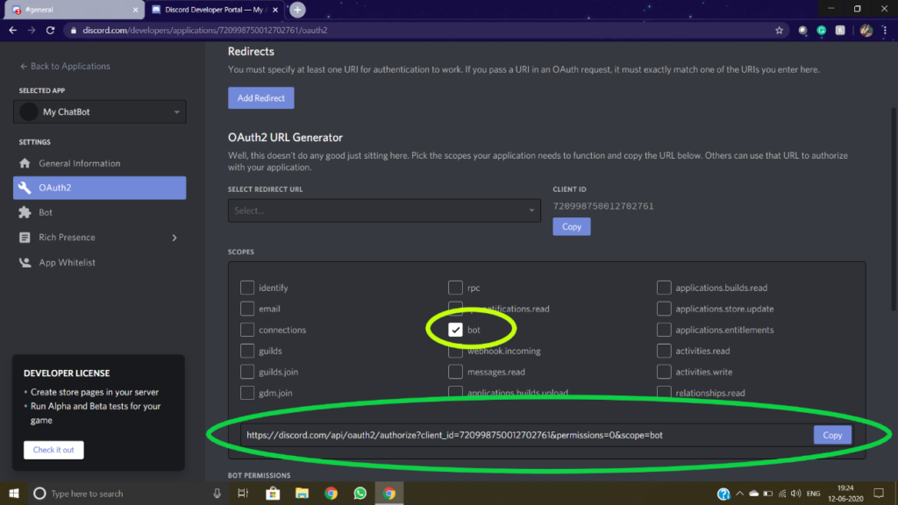Image resolution: width=898 pixels, height=505 pixels.
Task: Open the My ChatBot app selector dropdown
Action: pos(100,111)
